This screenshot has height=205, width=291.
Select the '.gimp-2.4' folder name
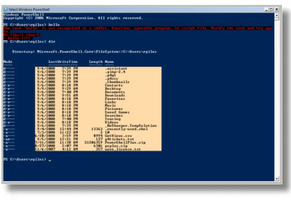pyautogui.click(x=115, y=72)
